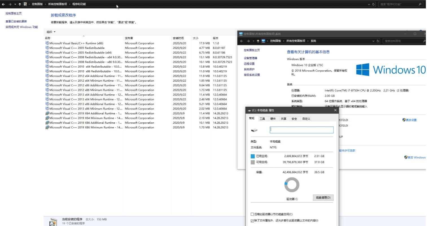
Task: Switch to the 工具 tab in disk properties
Action: (x=262, y=119)
